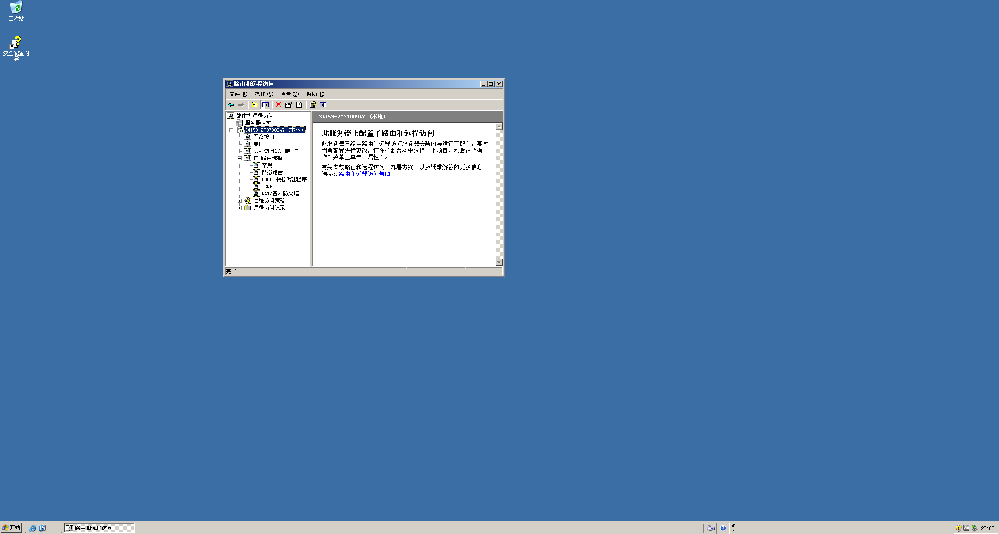Screen dimensions: 999x534
Task: Click the scrollbar down arrow in right pane
Action: 499,262
